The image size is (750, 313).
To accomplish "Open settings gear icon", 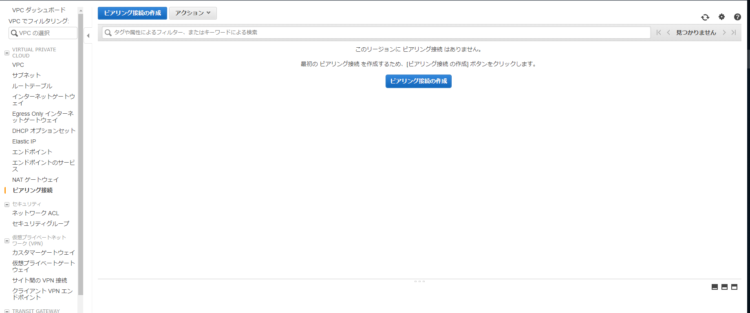I will (721, 17).
